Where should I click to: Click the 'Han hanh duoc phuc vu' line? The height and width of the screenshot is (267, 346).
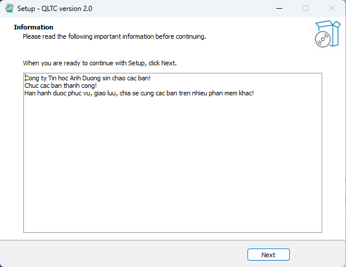coord(139,93)
